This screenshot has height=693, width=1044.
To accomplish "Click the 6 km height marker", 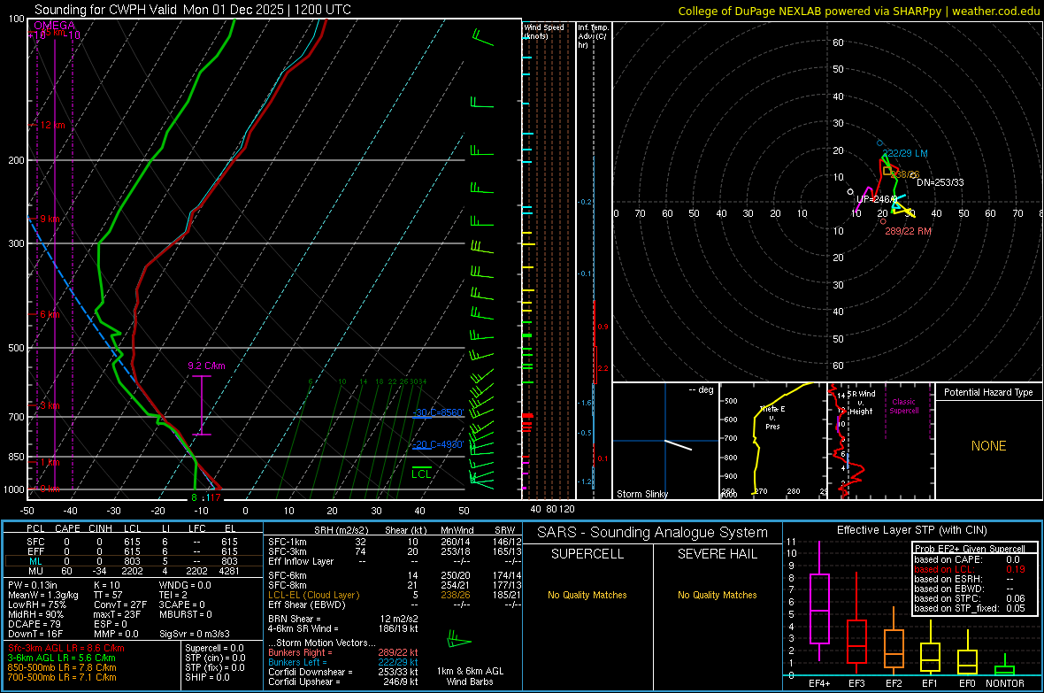I will (x=50, y=314).
